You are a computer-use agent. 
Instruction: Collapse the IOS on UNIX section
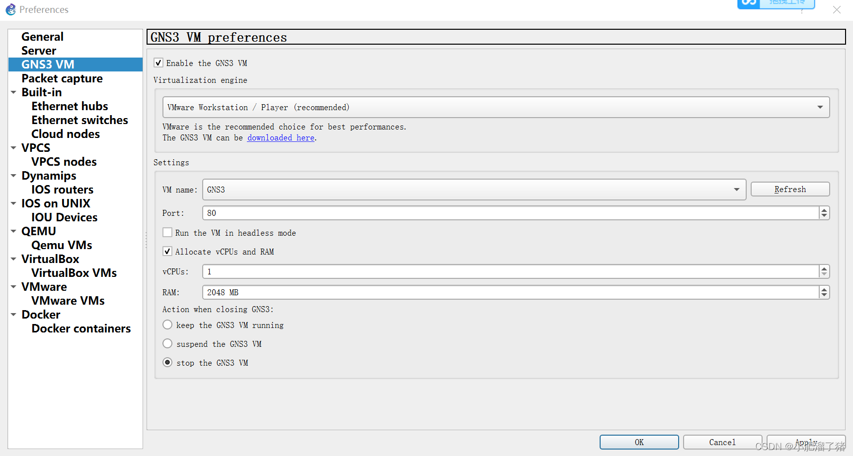point(14,203)
